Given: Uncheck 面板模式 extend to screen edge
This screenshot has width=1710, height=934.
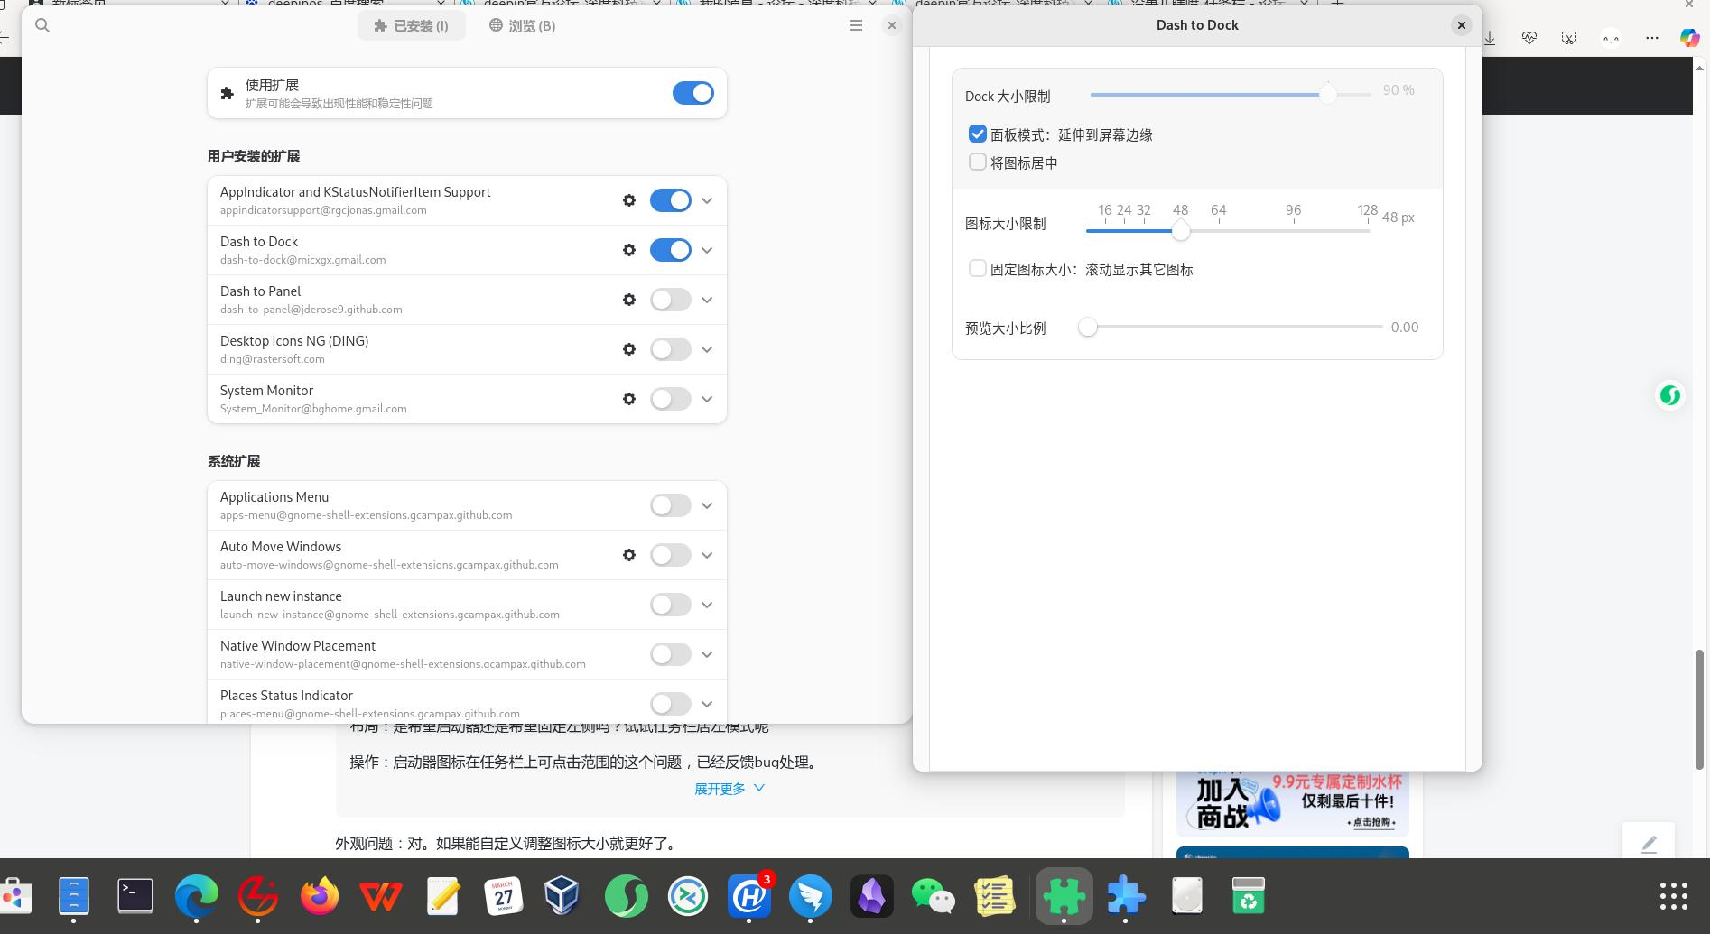Looking at the screenshot, I should 978,134.
